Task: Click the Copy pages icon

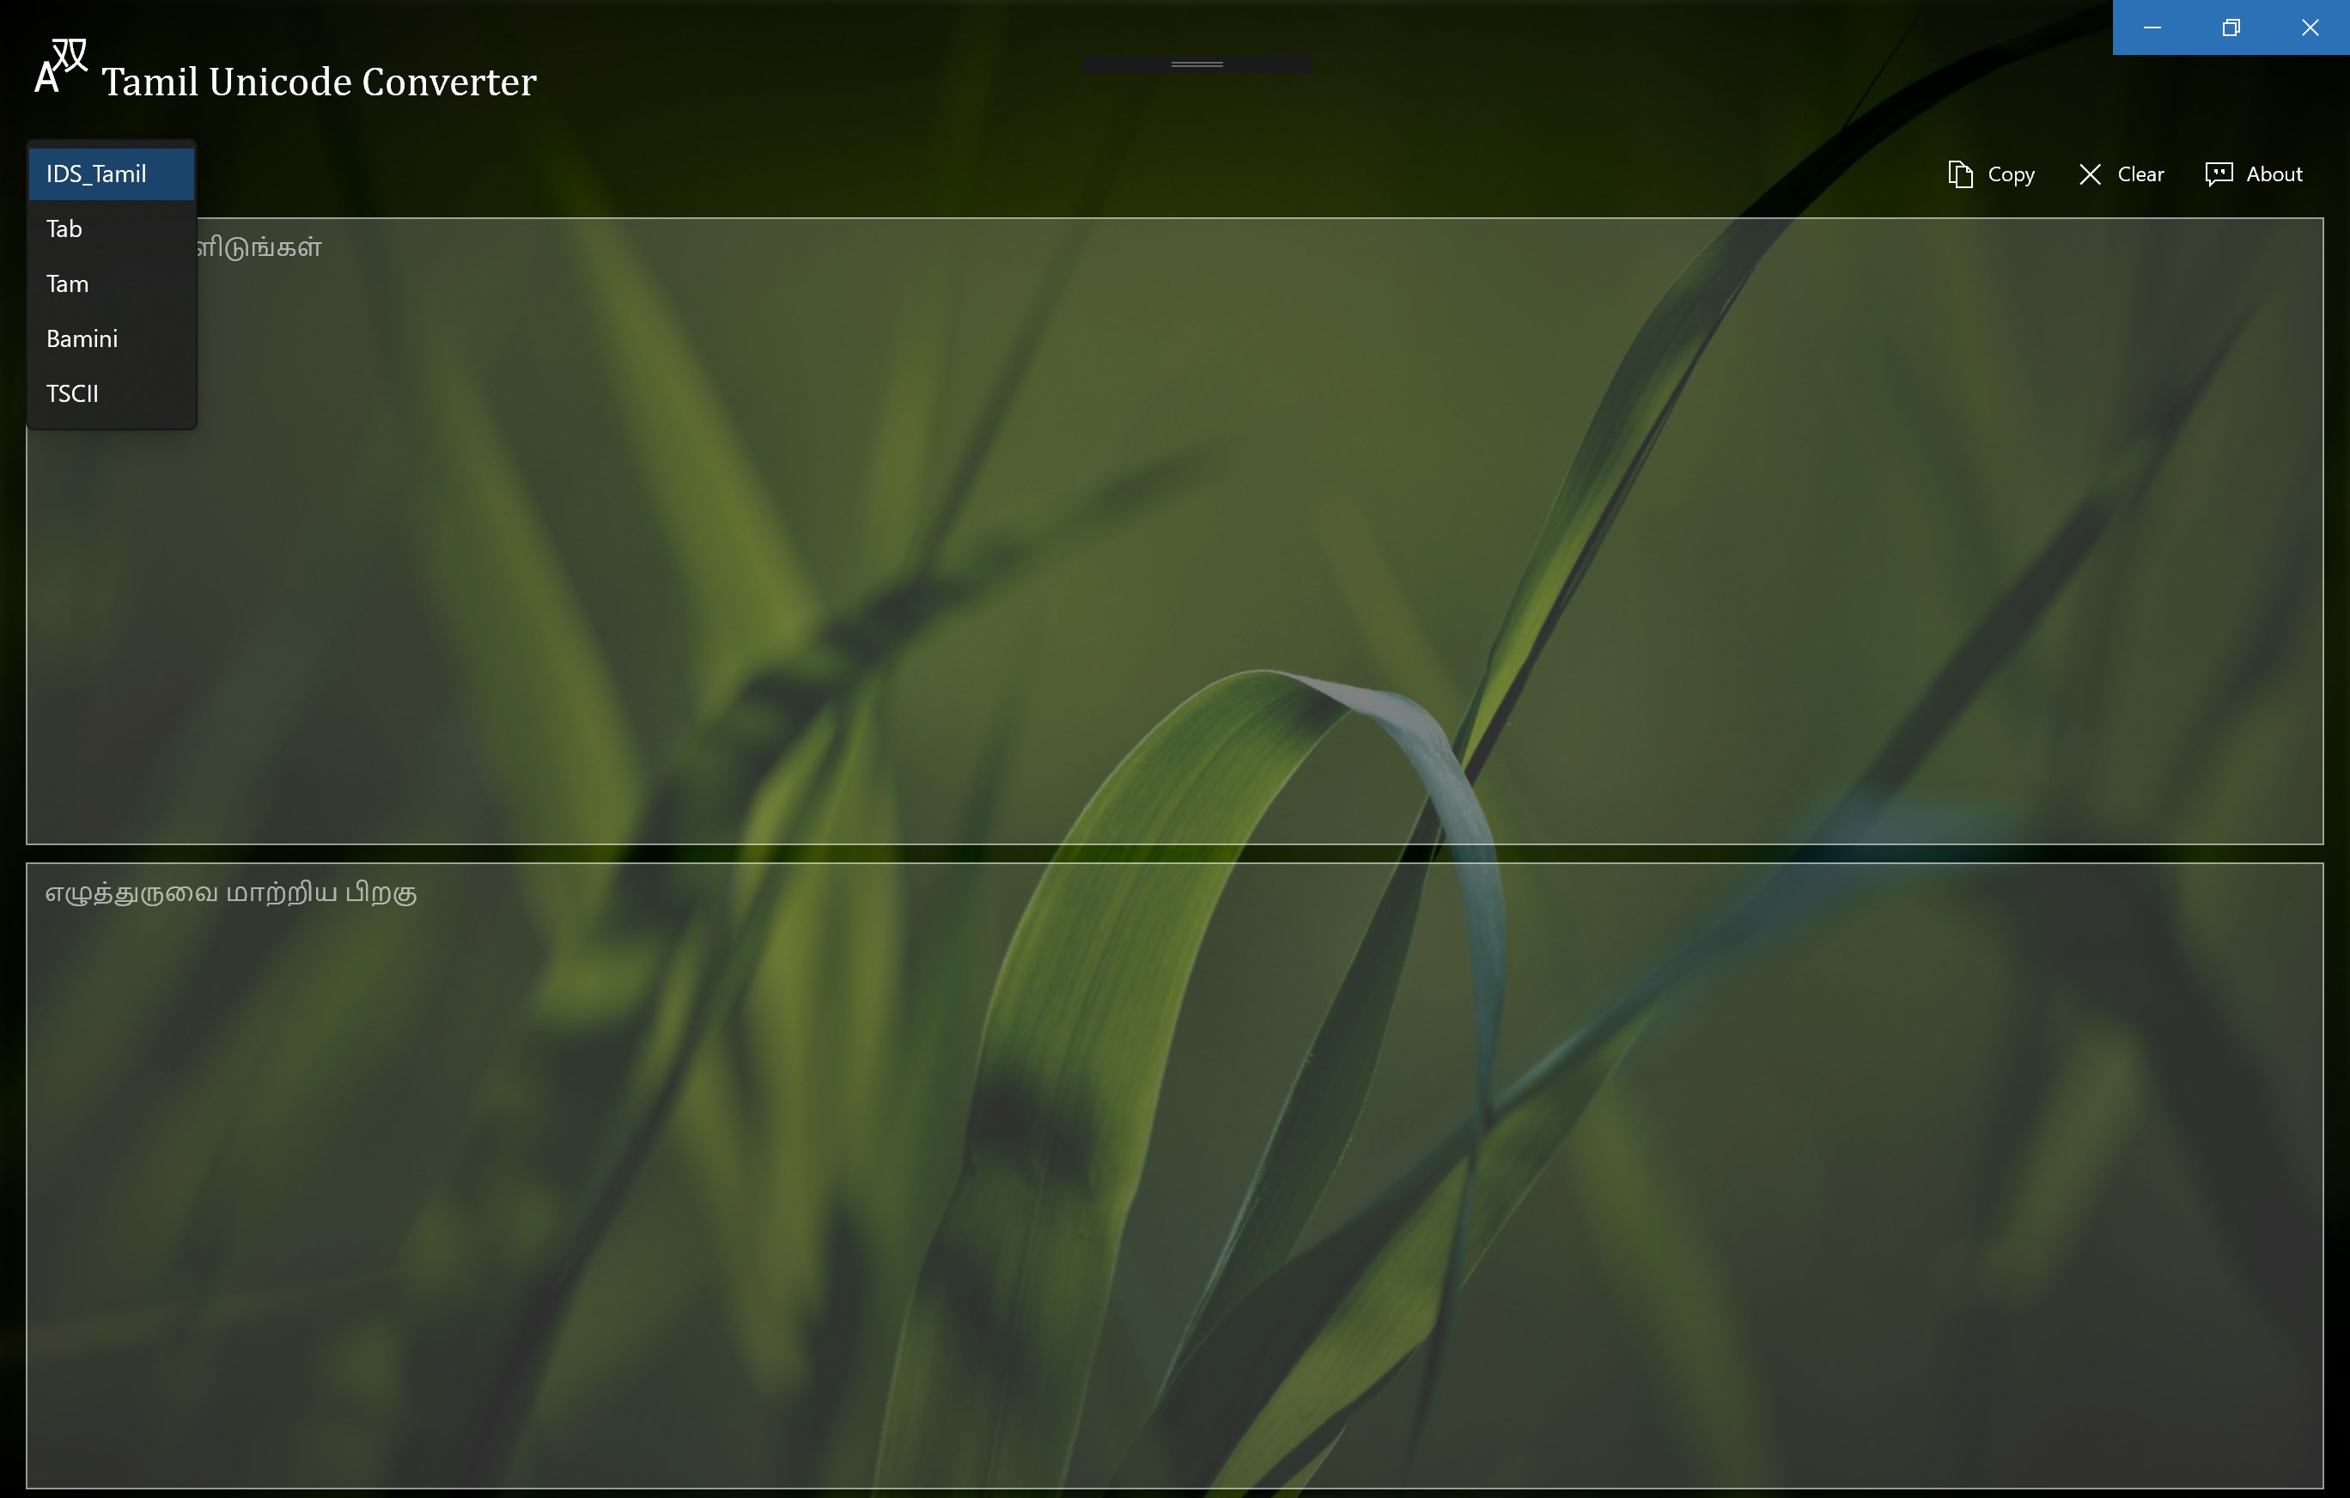Action: pyautogui.click(x=1960, y=174)
